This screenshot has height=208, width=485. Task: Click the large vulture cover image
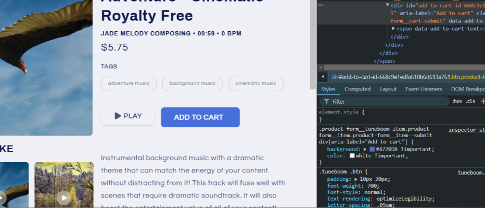46,68
